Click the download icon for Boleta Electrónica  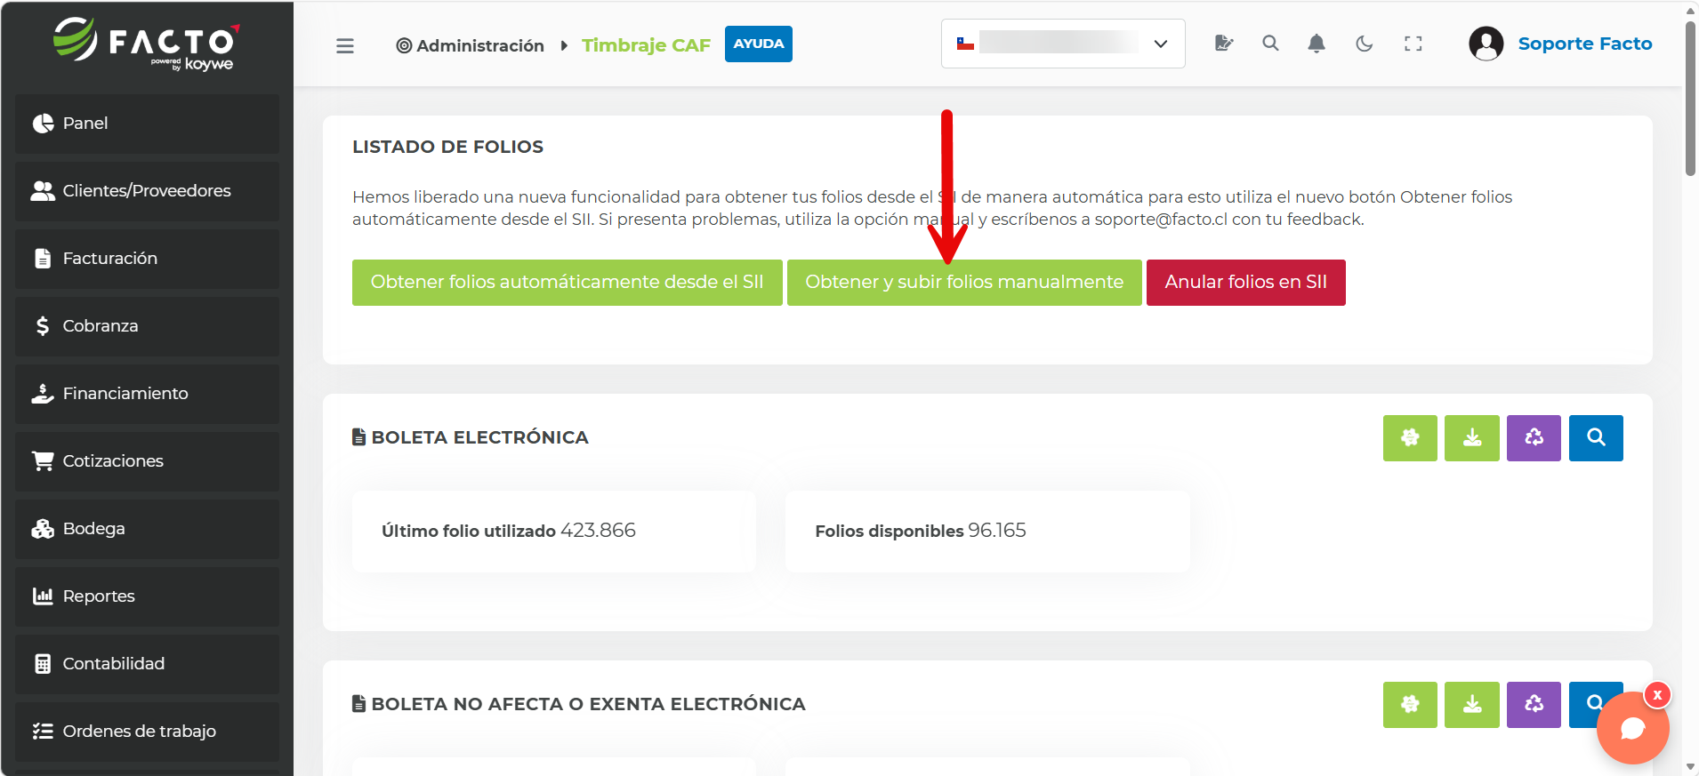point(1472,438)
